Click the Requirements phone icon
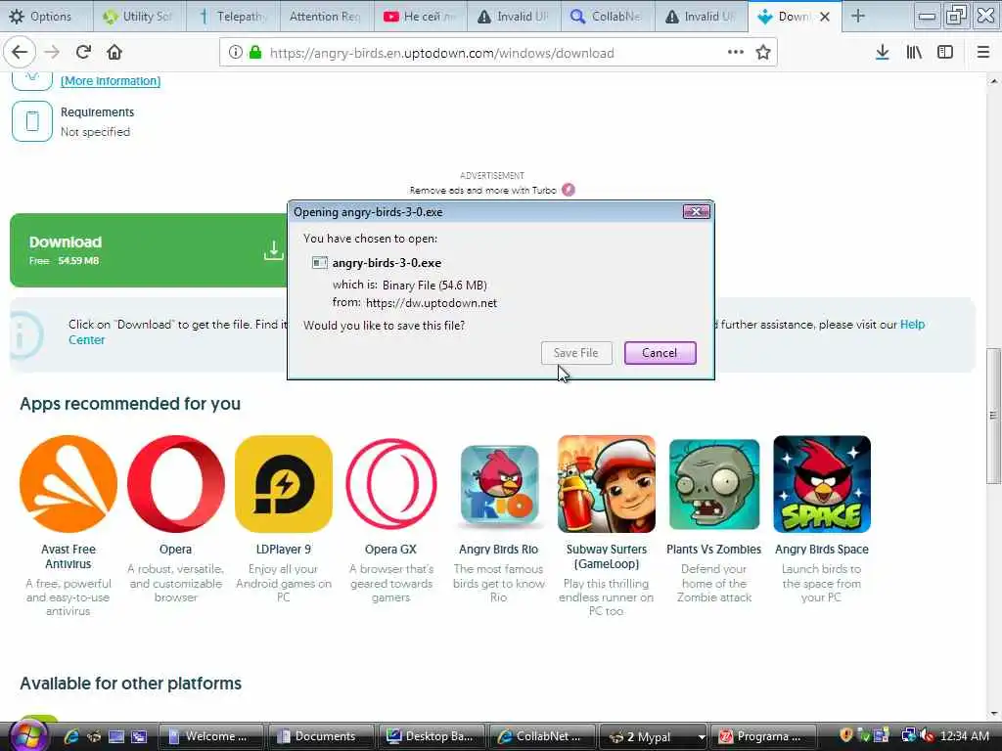 point(32,120)
